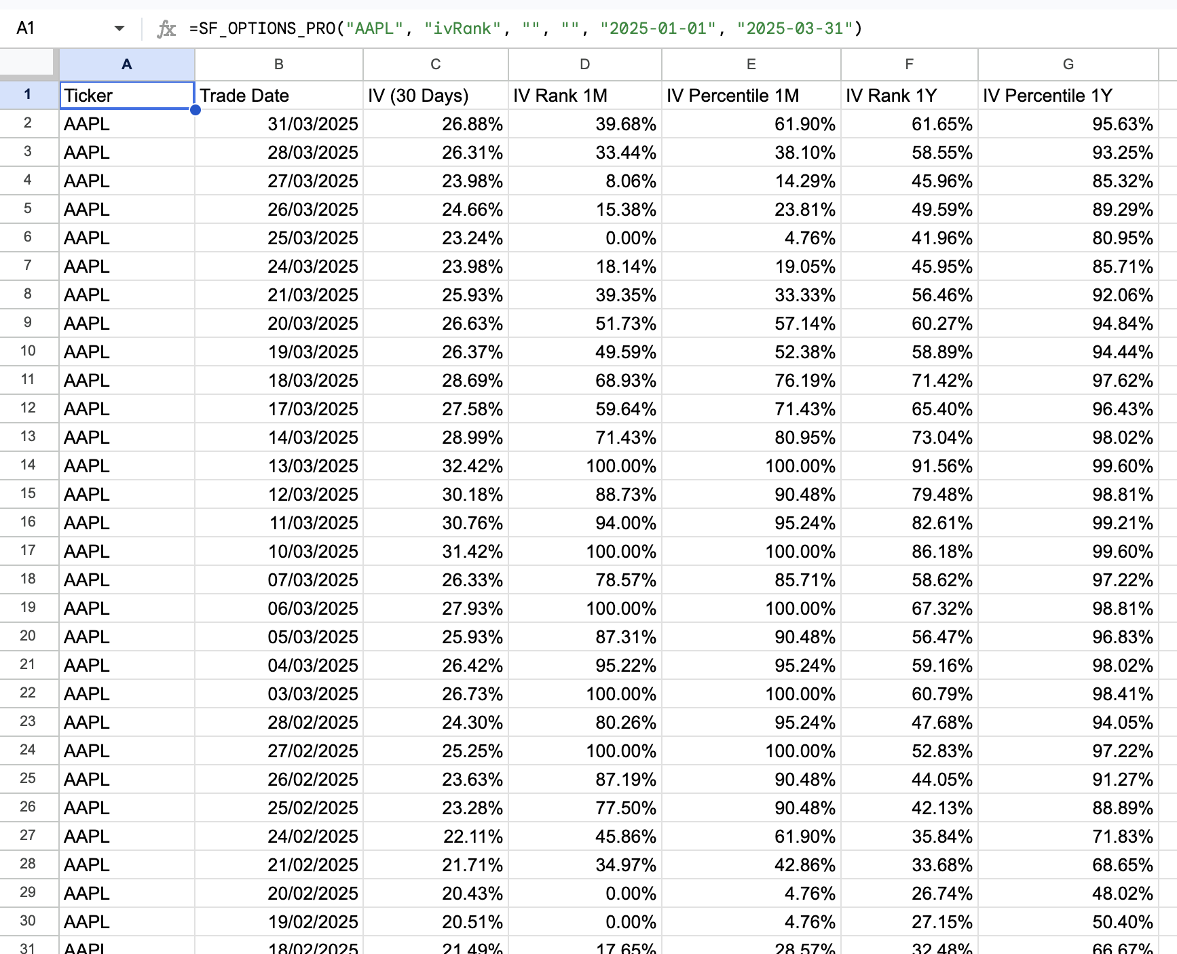Click the cell showing 51.73%
The image size is (1177, 954).
(x=585, y=323)
